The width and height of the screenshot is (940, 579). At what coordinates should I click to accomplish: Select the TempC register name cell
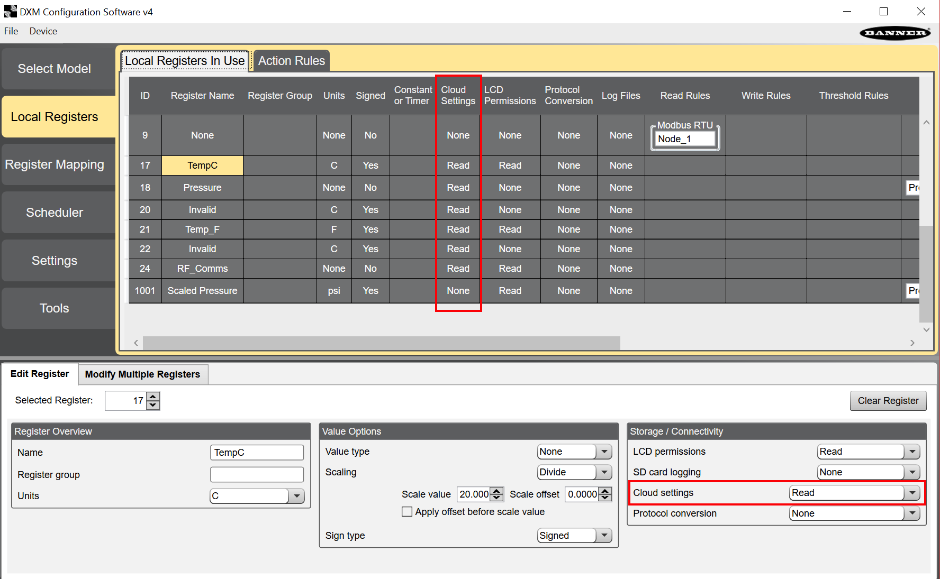tap(203, 166)
